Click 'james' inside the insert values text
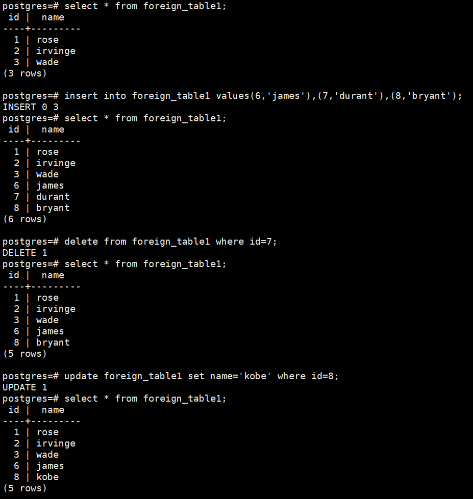 pos(286,96)
